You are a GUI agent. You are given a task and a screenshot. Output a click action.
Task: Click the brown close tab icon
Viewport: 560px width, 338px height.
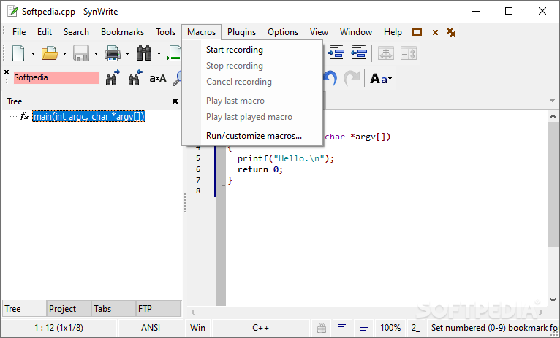click(x=435, y=32)
